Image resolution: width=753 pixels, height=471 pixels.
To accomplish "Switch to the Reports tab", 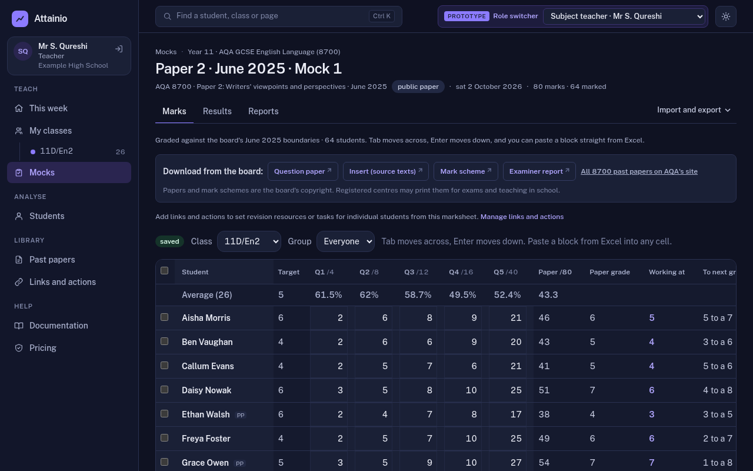I will pos(263,111).
